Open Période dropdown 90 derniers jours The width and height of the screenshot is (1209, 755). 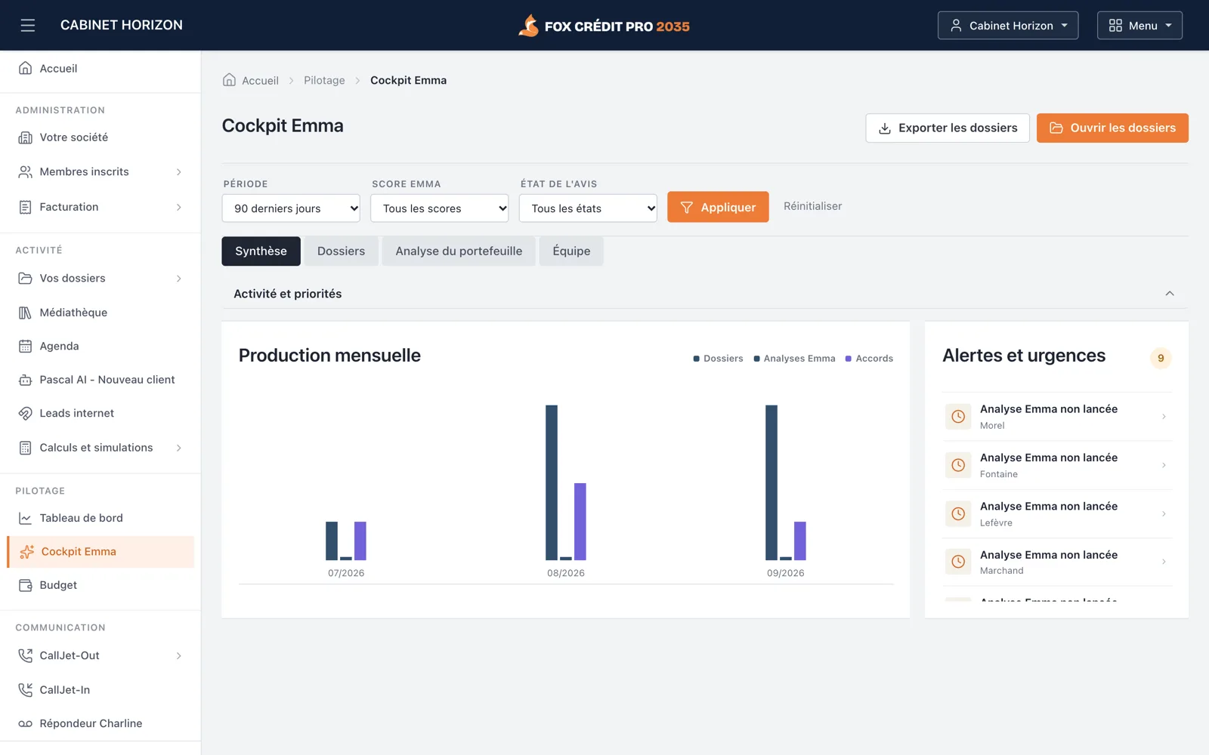click(291, 208)
